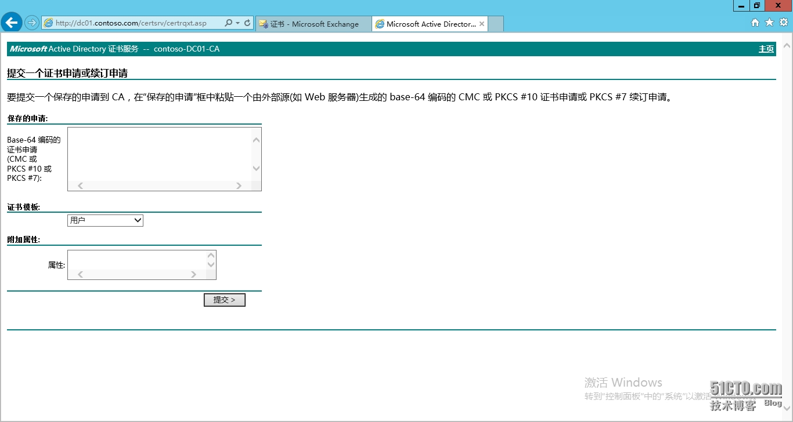
Task: Click the down scroll arrow of the request box
Action: tap(256, 169)
